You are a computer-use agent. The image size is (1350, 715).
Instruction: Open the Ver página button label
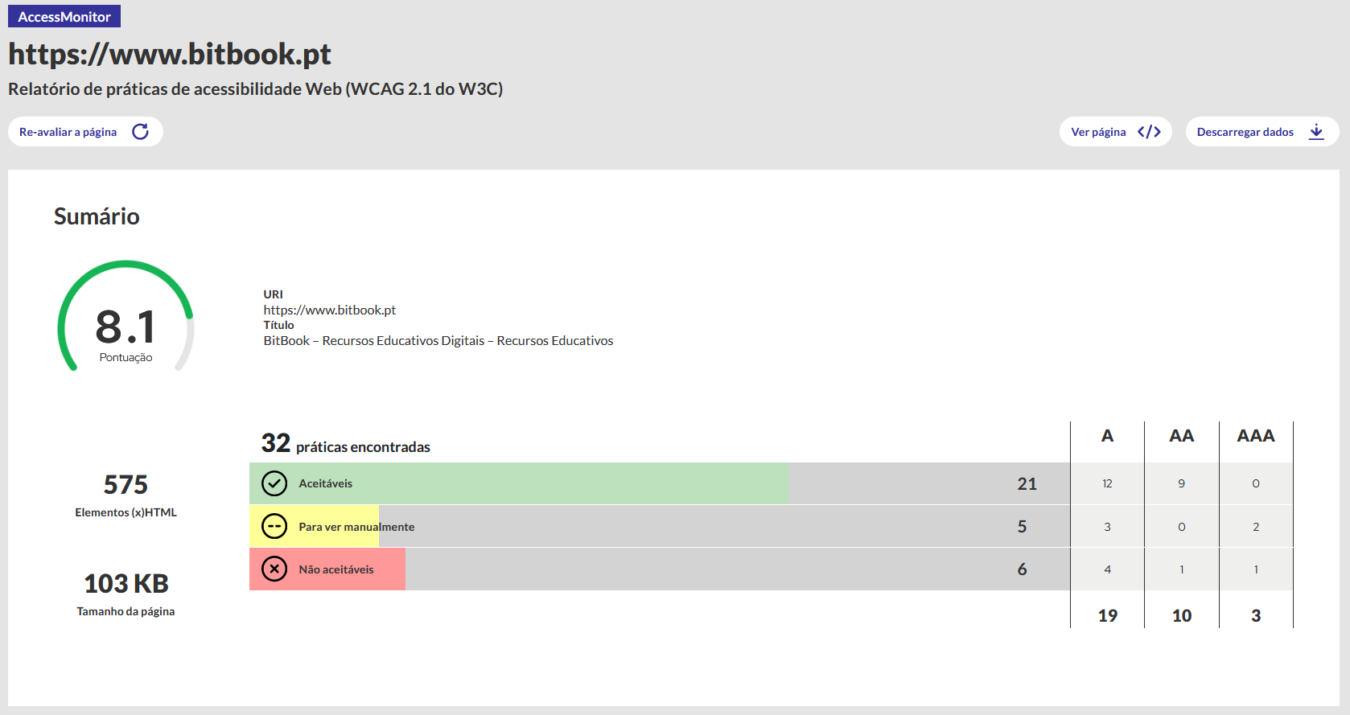click(x=1098, y=132)
